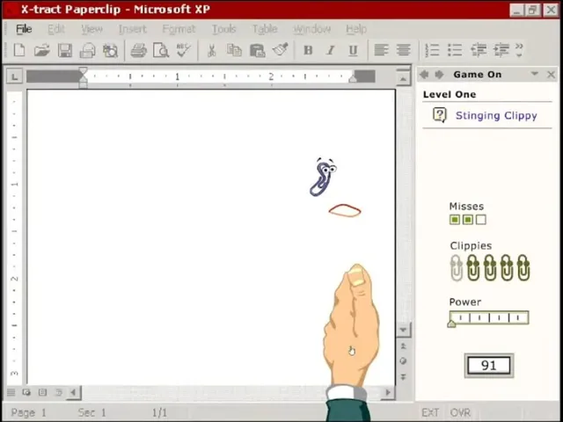Switch to Normal view button
Screen dimensions: 563x422
tap(11, 392)
